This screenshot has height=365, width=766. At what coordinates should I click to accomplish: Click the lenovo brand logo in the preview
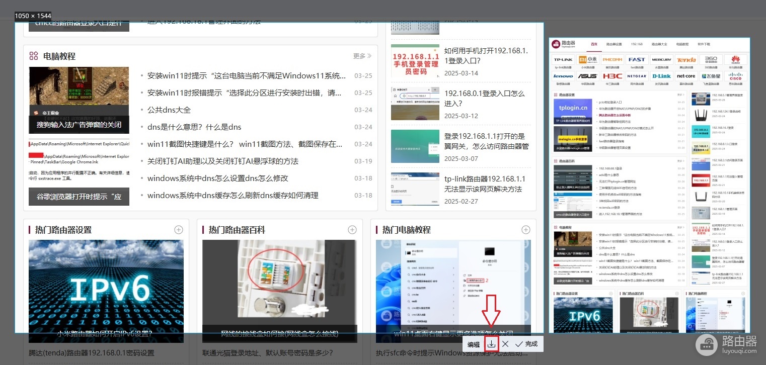[x=563, y=76]
